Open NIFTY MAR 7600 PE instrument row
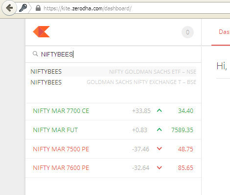 pos(114,168)
